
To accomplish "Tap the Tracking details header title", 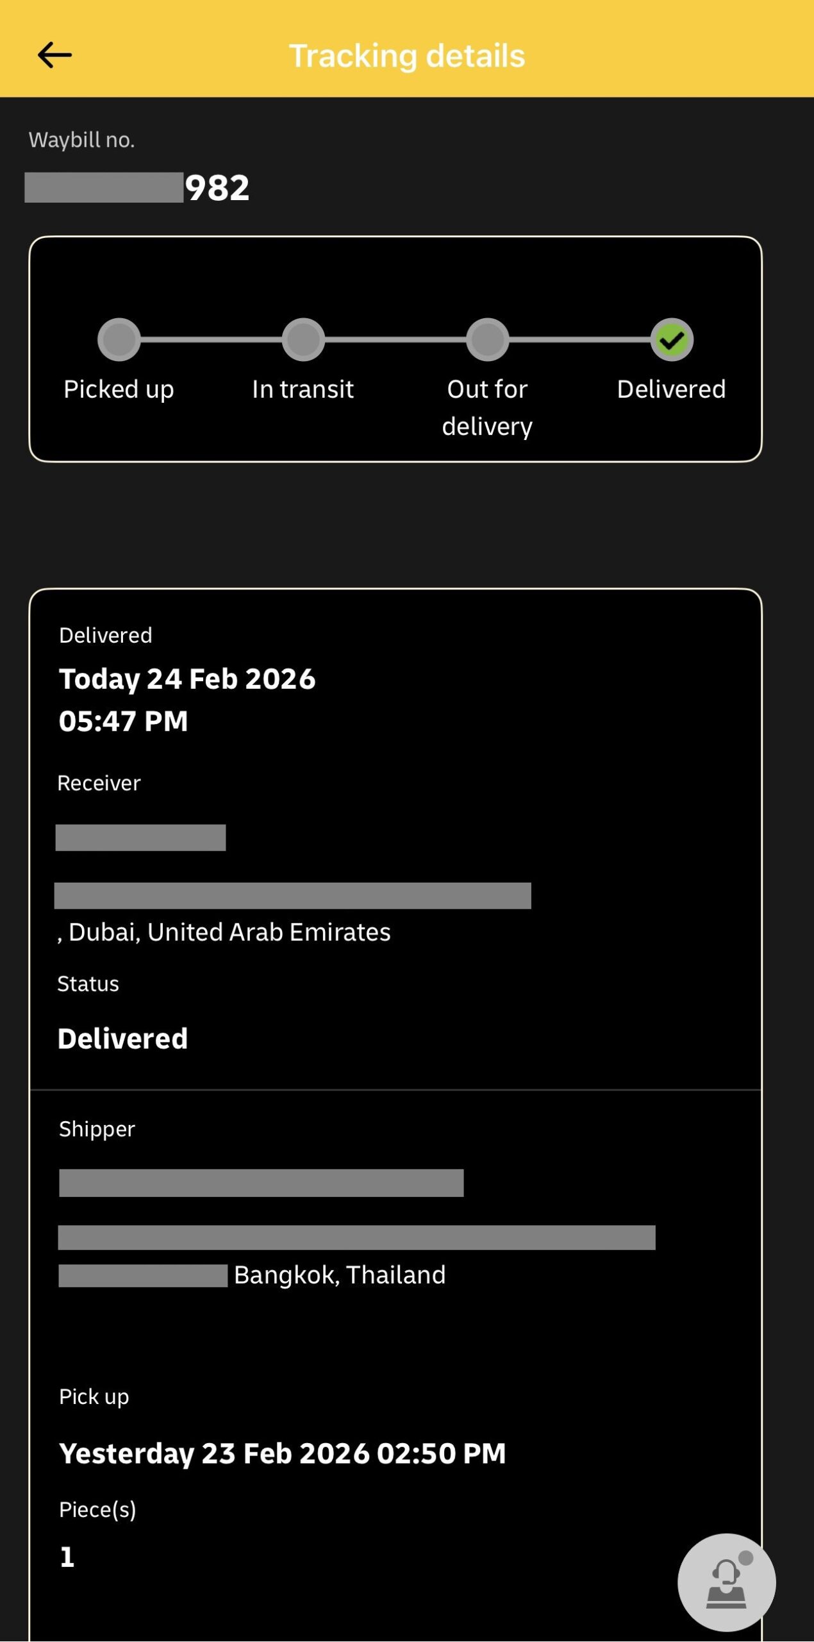I will [x=406, y=56].
